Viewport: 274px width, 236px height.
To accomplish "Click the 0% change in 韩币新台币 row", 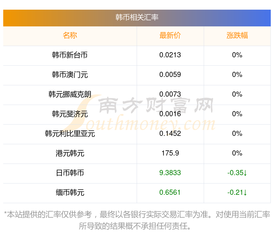I will coord(237,55).
